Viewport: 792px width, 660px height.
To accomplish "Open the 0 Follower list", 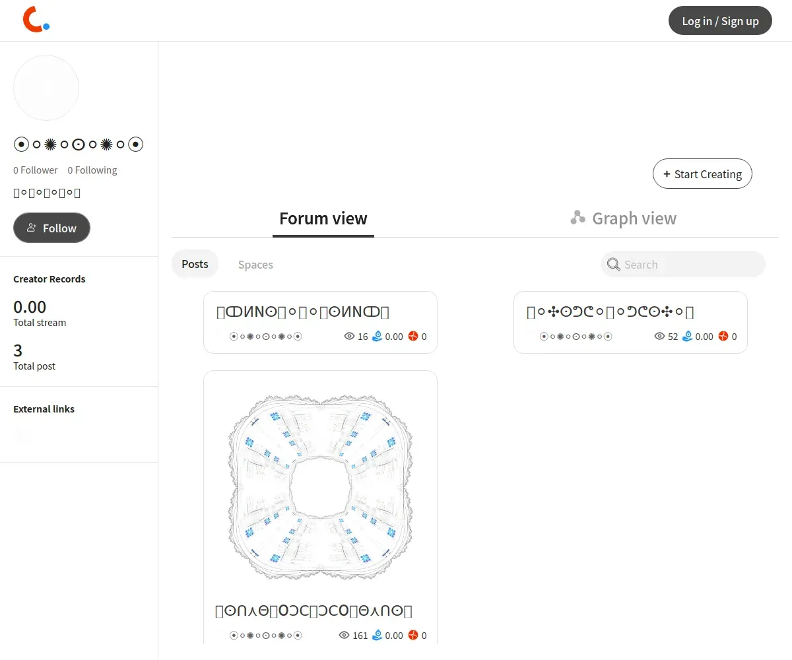I will 36,170.
